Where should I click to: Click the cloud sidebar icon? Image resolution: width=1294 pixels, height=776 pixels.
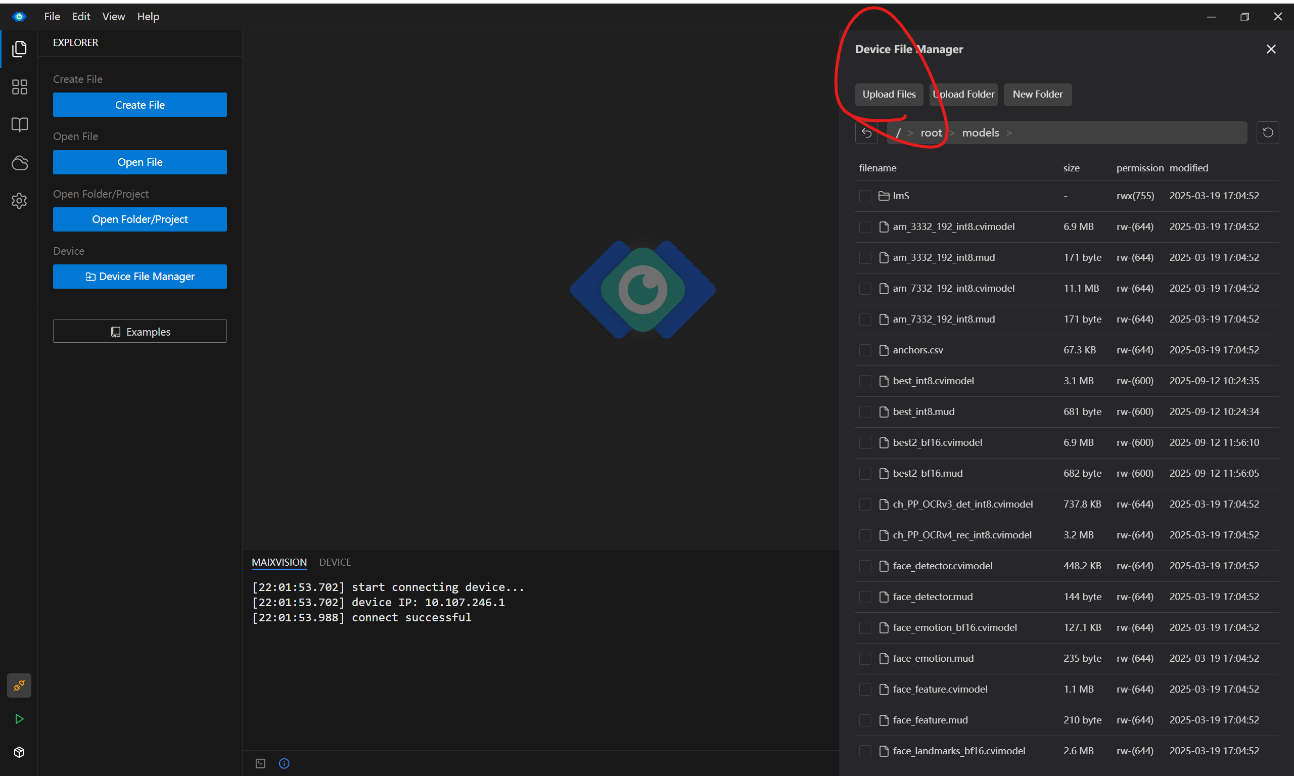pyautogui.click(x=19, y=163)
